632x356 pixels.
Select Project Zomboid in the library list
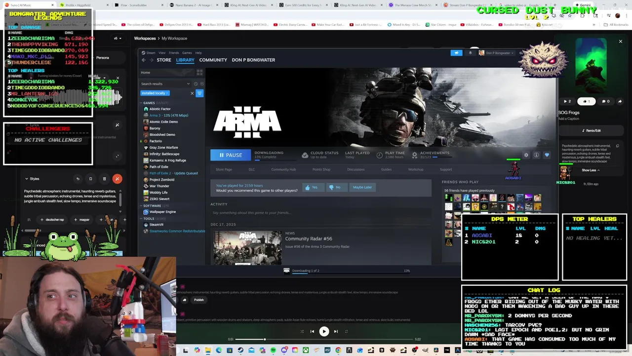[161, 179]
